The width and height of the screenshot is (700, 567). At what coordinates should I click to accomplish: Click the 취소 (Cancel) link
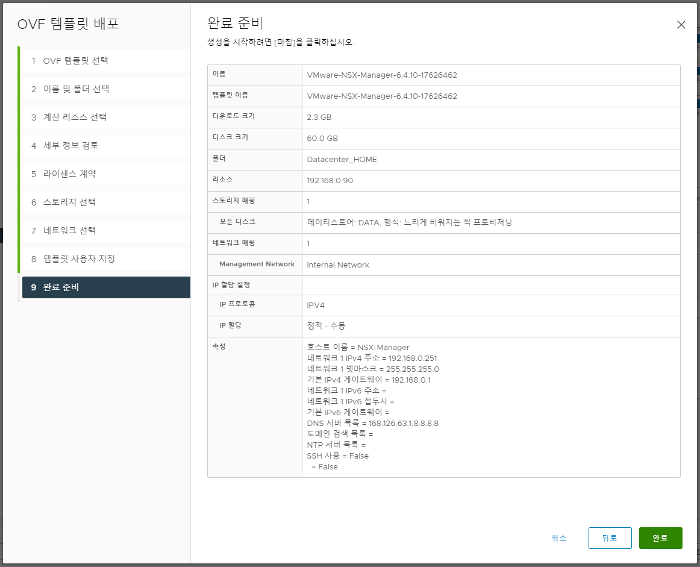559,538
